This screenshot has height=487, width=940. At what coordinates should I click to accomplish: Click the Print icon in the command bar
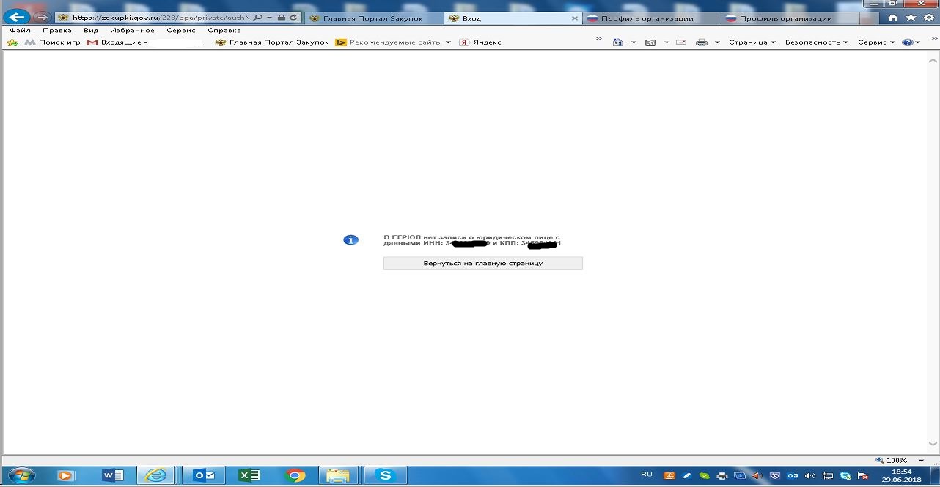702,42
